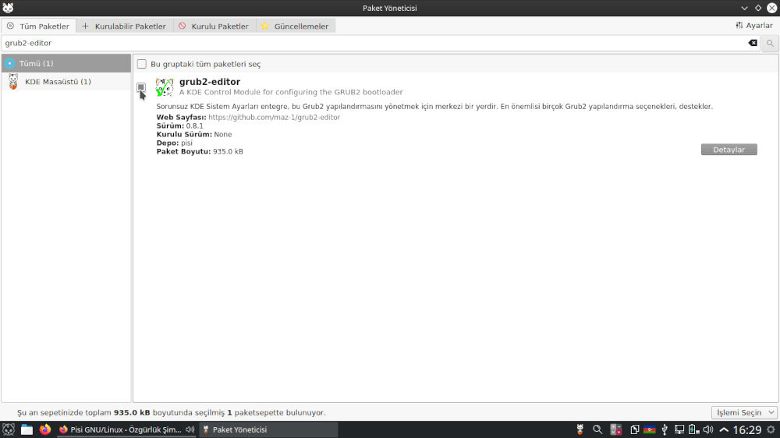The width and height of the screenshot is (780, 438).
Task: Clear the search field with backspace icon
Action: [x=753, y=43]
